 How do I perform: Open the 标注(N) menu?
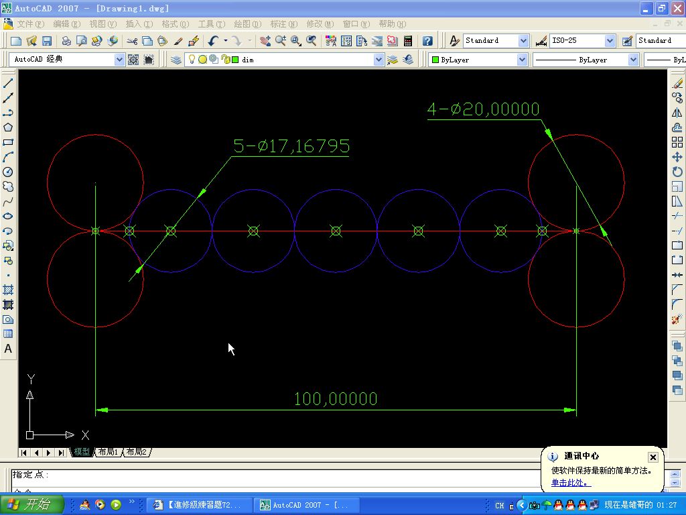[284, 23]
